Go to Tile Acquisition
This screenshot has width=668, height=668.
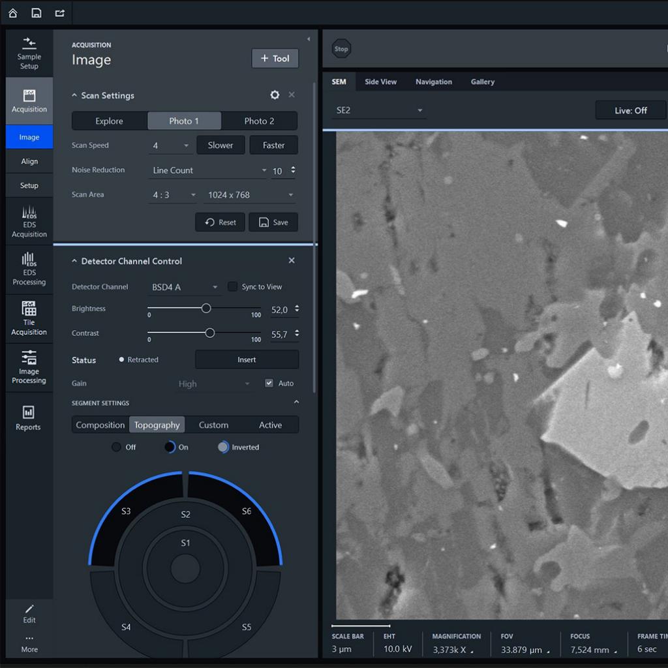coord(29,318)
